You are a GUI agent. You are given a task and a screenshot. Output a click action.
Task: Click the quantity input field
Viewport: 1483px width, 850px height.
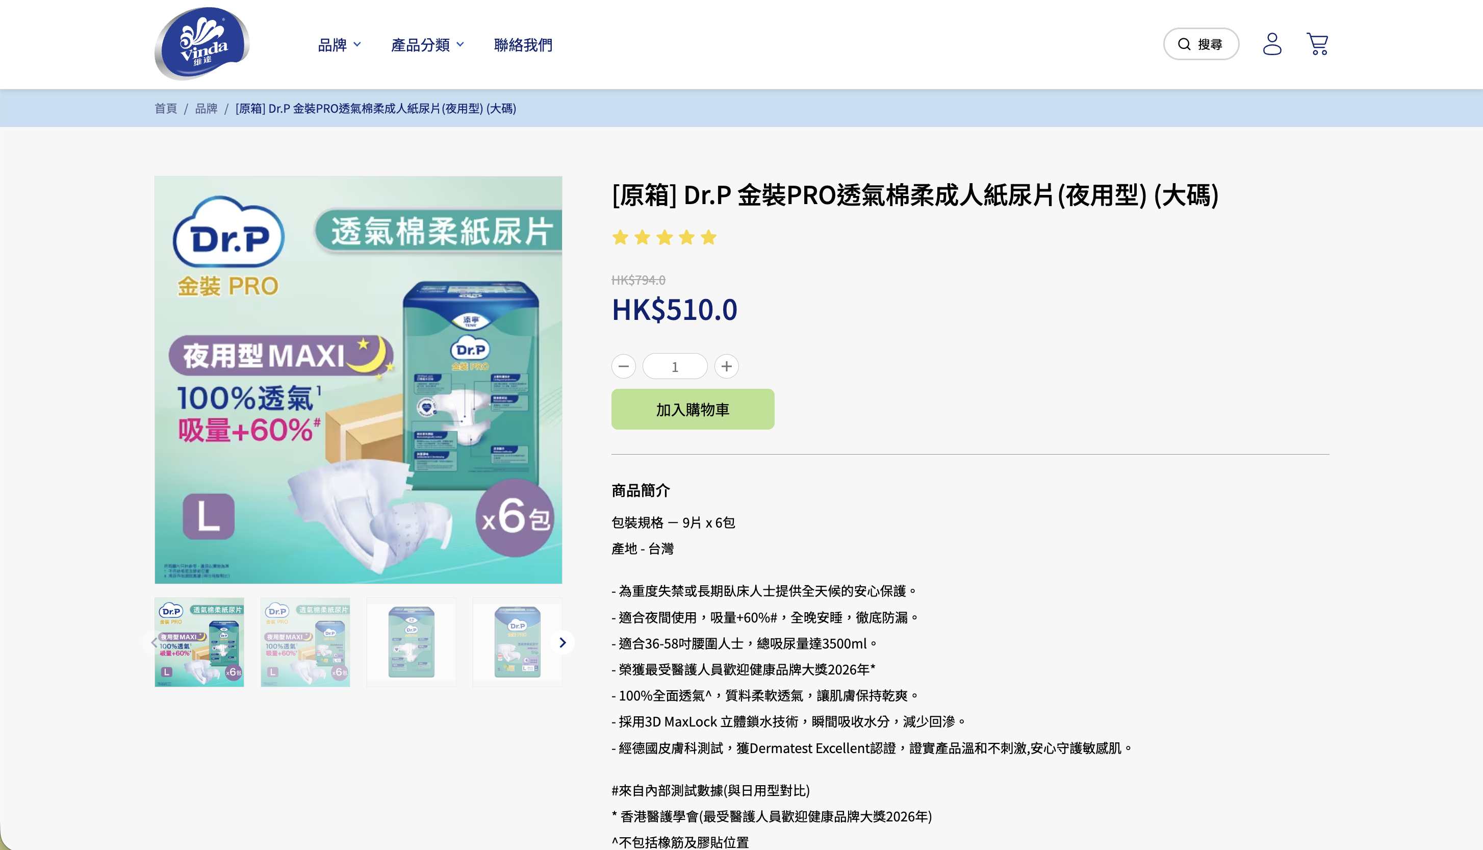pyautogui.click(x=675, y=367)
